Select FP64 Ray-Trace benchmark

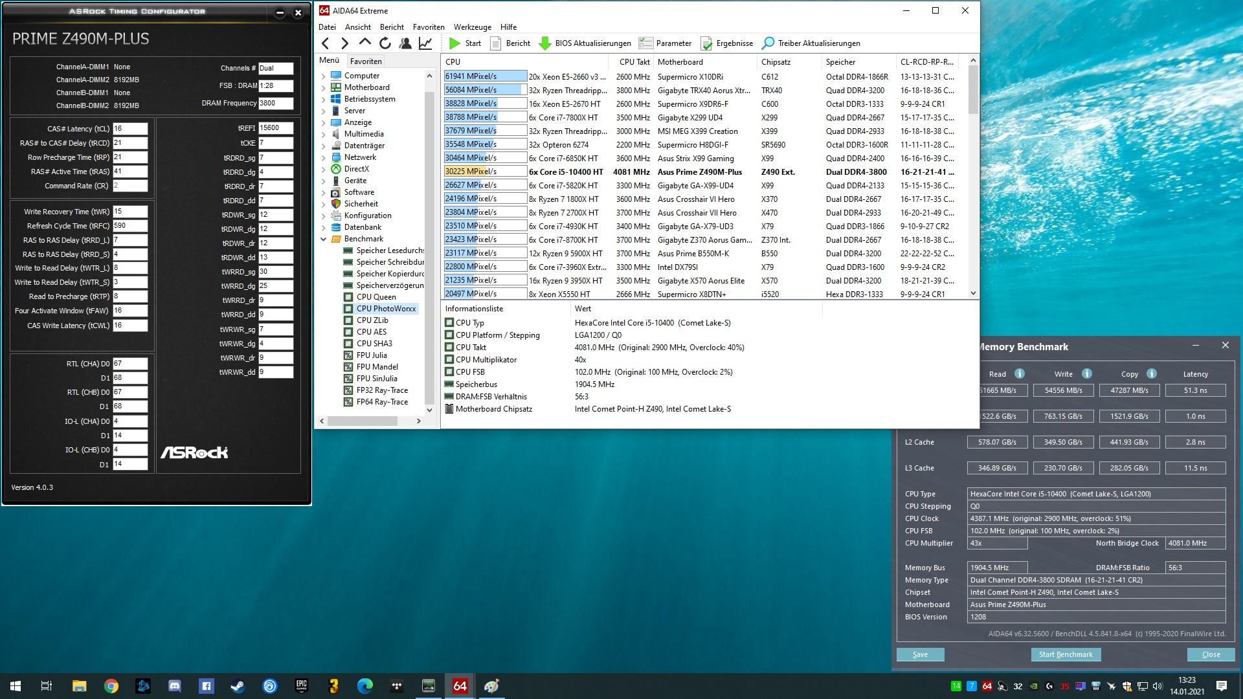[382, 402]
